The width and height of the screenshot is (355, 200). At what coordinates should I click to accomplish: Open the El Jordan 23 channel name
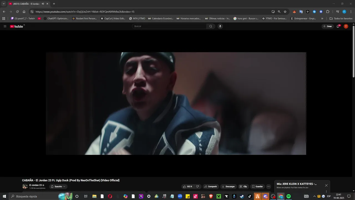35,185
